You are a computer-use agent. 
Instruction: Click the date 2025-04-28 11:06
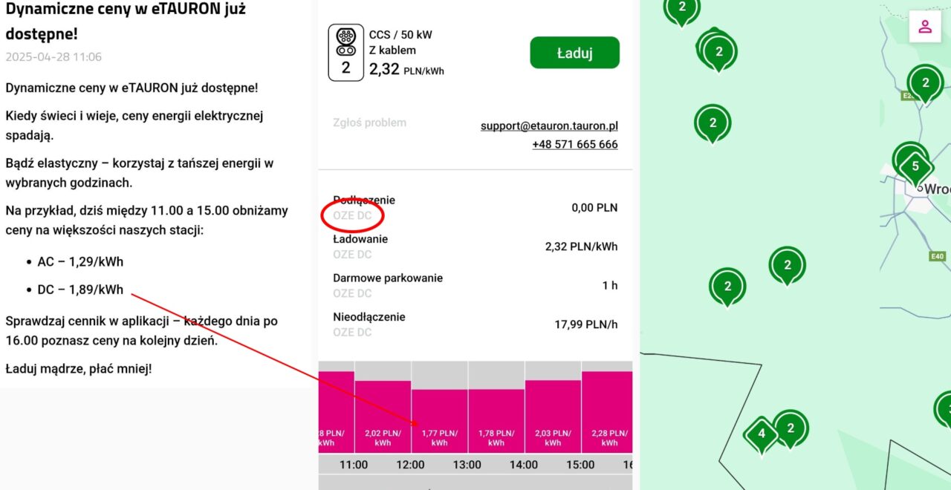(x=53, y=56)
